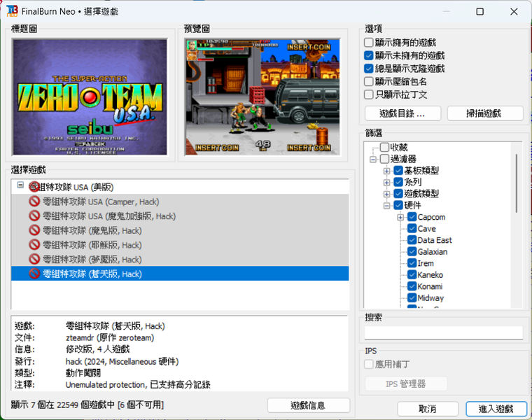Click the 搜索 search input field
Screen dimensions: 532x420
point(444,332)
